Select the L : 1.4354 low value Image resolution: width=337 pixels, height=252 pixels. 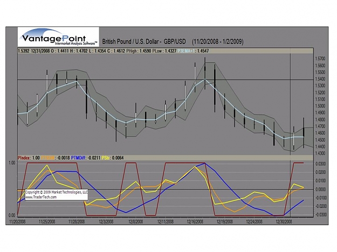click(x=97, y=51)
